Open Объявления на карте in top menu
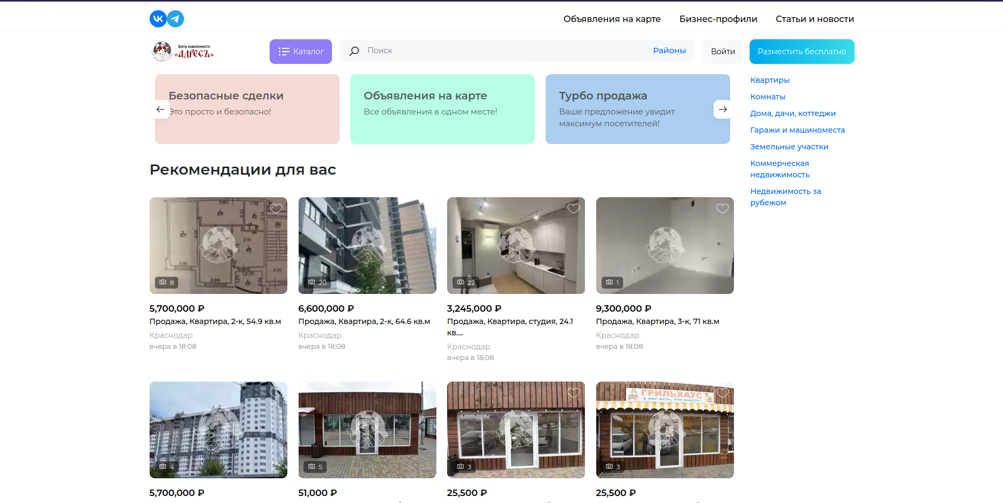Screen dimensions: 1003x503 [612, 19]
